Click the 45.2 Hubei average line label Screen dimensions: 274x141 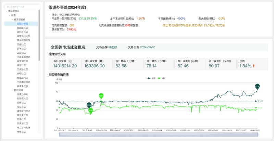(260, 108)
